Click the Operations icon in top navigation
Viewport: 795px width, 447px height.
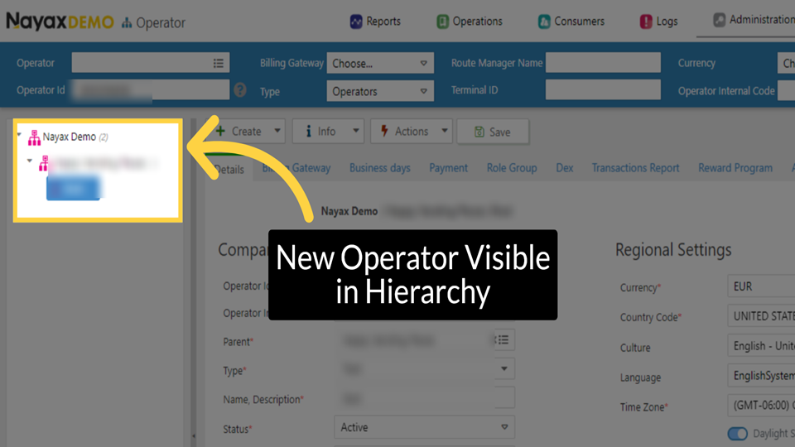[x=443, y=22]
